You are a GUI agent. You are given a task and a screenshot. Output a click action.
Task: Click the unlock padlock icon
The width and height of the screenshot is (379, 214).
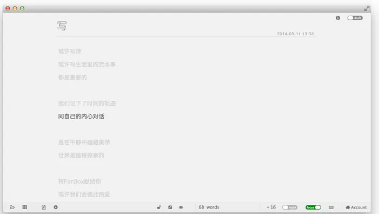pos(159,207)
